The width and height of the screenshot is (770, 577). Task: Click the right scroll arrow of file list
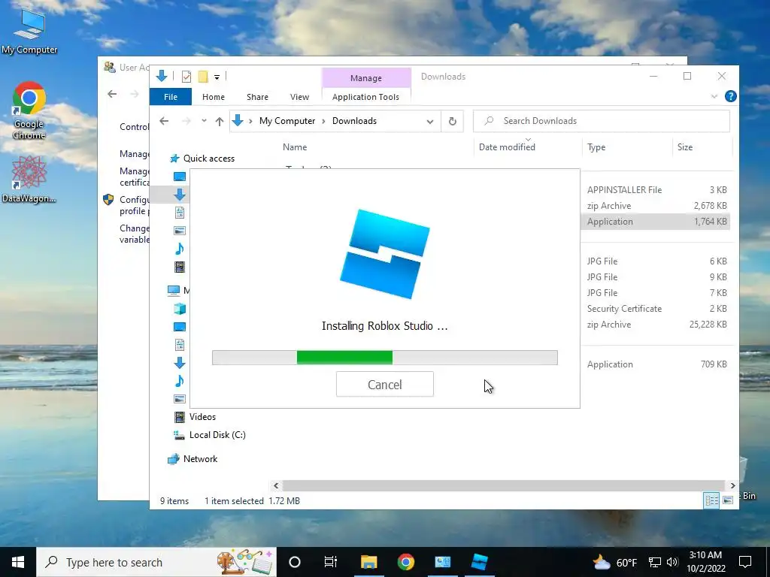pos(732,485)
